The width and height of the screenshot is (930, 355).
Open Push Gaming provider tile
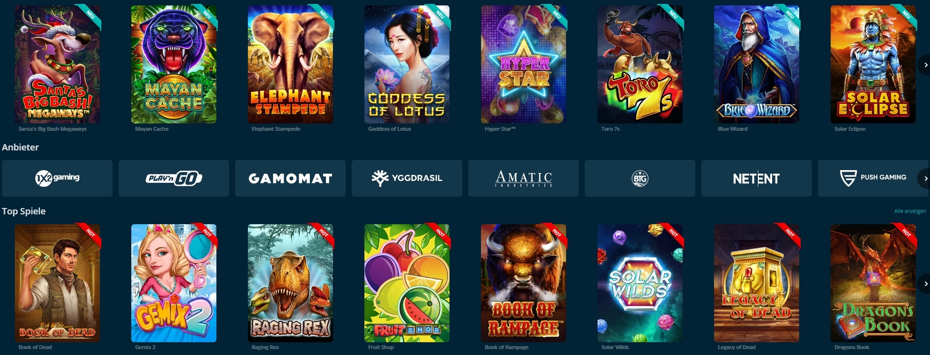point(873,178)
